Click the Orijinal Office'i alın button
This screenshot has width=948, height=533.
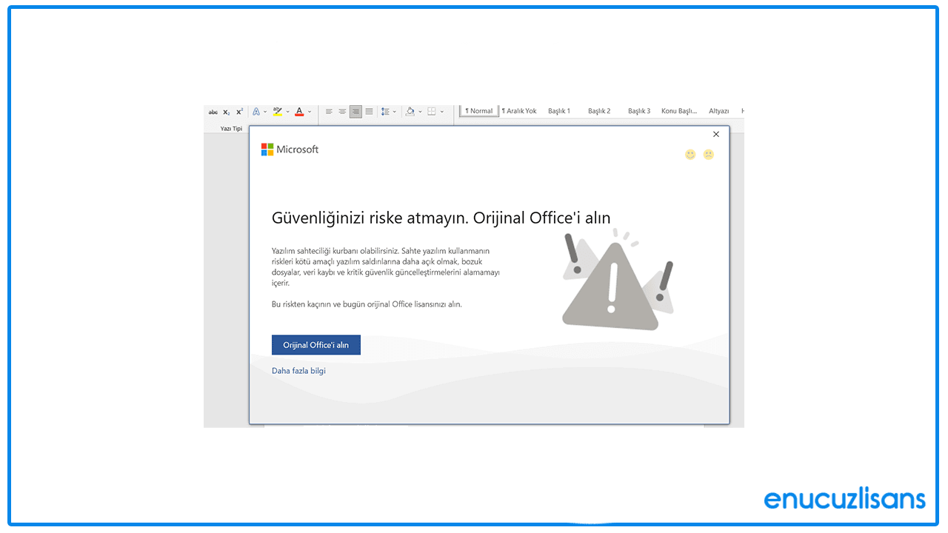[x=316, y=345]
